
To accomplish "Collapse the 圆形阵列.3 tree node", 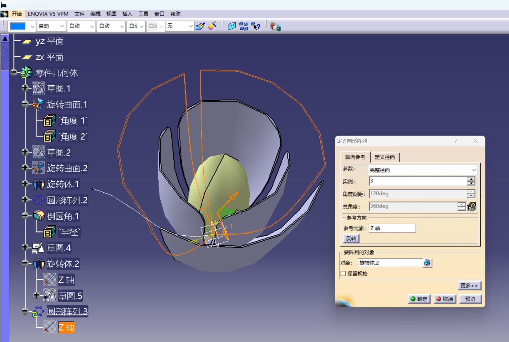I will pos(25,311).
